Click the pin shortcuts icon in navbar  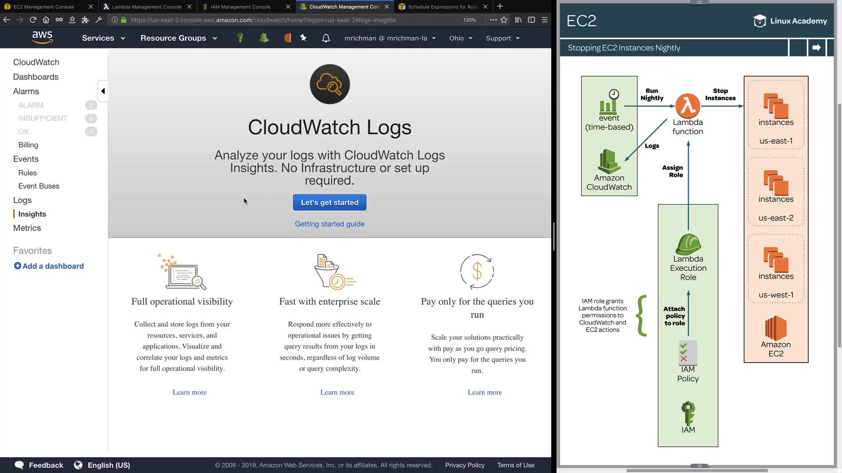point(303,38)
